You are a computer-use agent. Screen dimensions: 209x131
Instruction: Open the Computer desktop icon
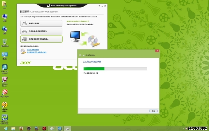(x=5, y=18)
